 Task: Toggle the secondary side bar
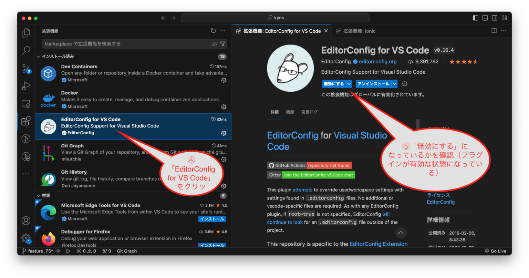pyautogui.click(x=495, y=18)
